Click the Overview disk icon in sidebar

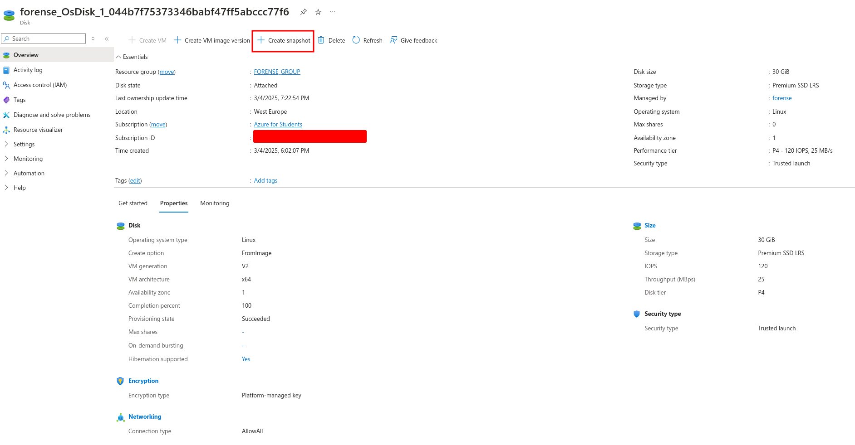6,55
